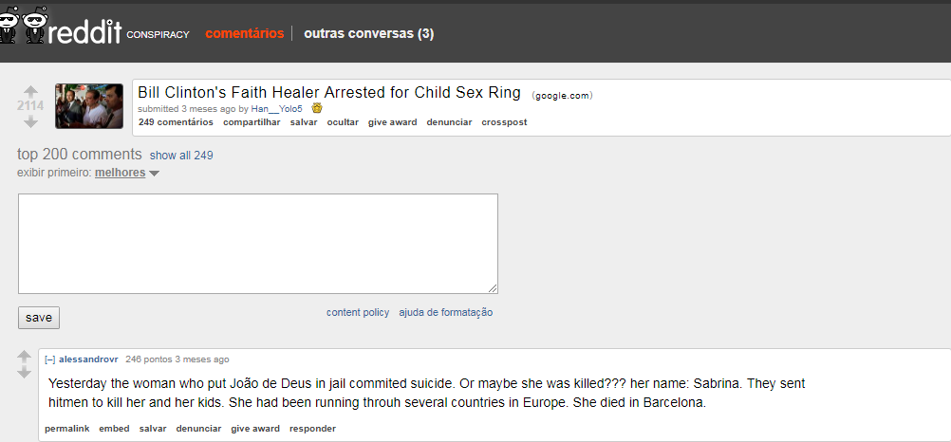The image size is (951, 442).
Task: Click the Reddit alien logo
Action: (x=23, y=28)
